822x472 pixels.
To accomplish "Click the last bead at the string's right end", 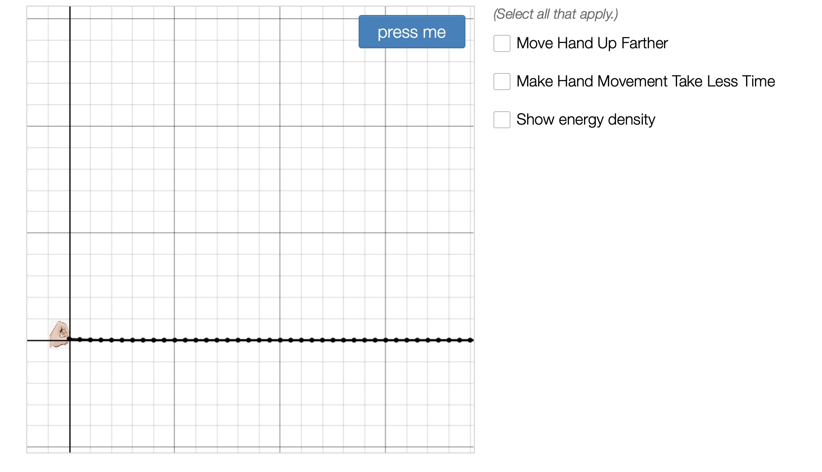I will click(470, 340).
